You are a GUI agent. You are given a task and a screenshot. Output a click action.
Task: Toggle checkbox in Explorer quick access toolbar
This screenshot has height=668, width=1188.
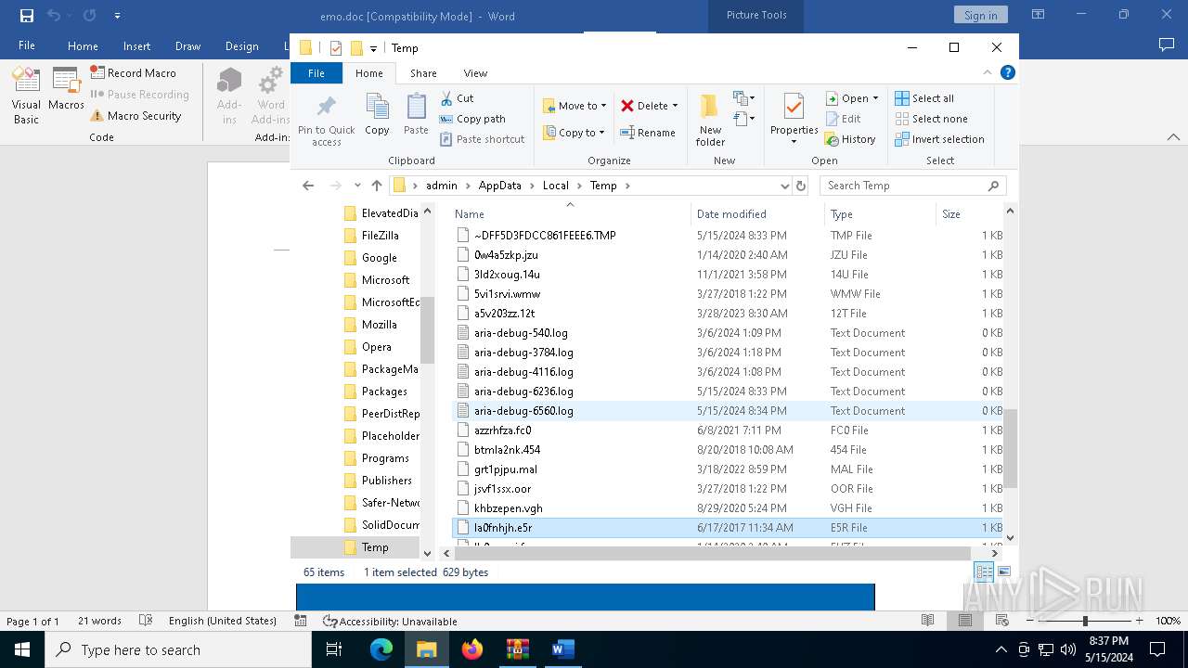coord(336,48)
